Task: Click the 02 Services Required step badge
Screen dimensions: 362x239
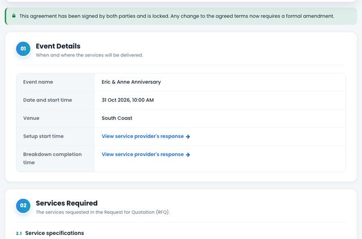Action: point(23,206)
